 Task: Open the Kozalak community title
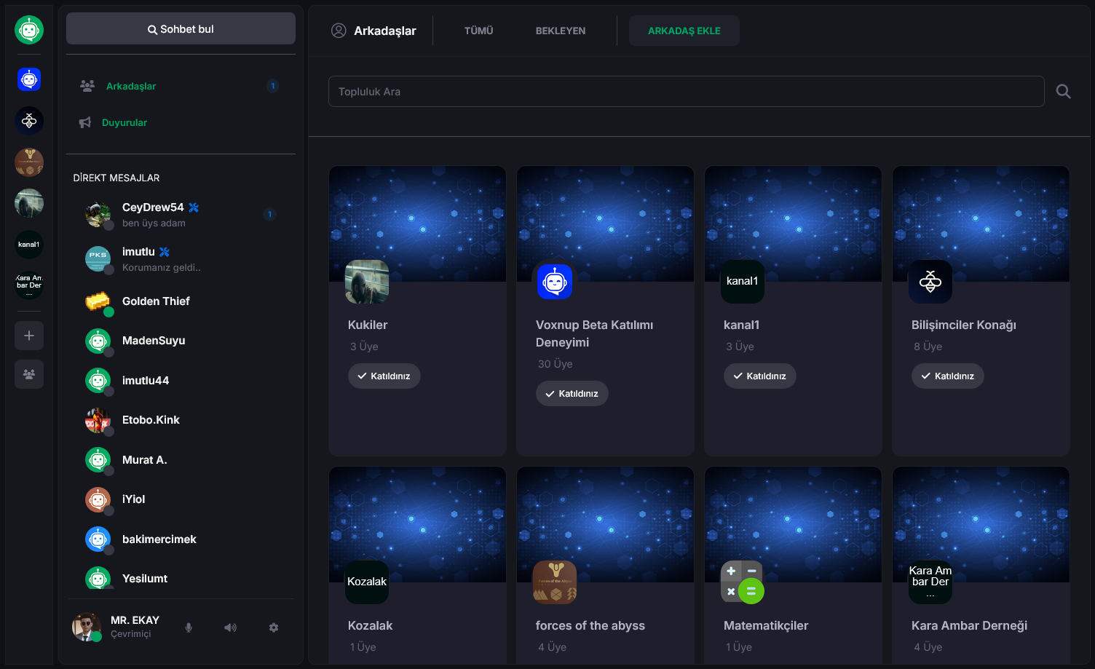370,625
